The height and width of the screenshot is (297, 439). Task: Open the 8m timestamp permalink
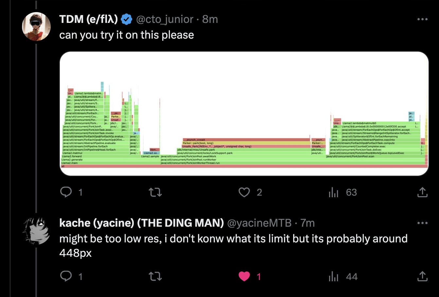(210, 19)
